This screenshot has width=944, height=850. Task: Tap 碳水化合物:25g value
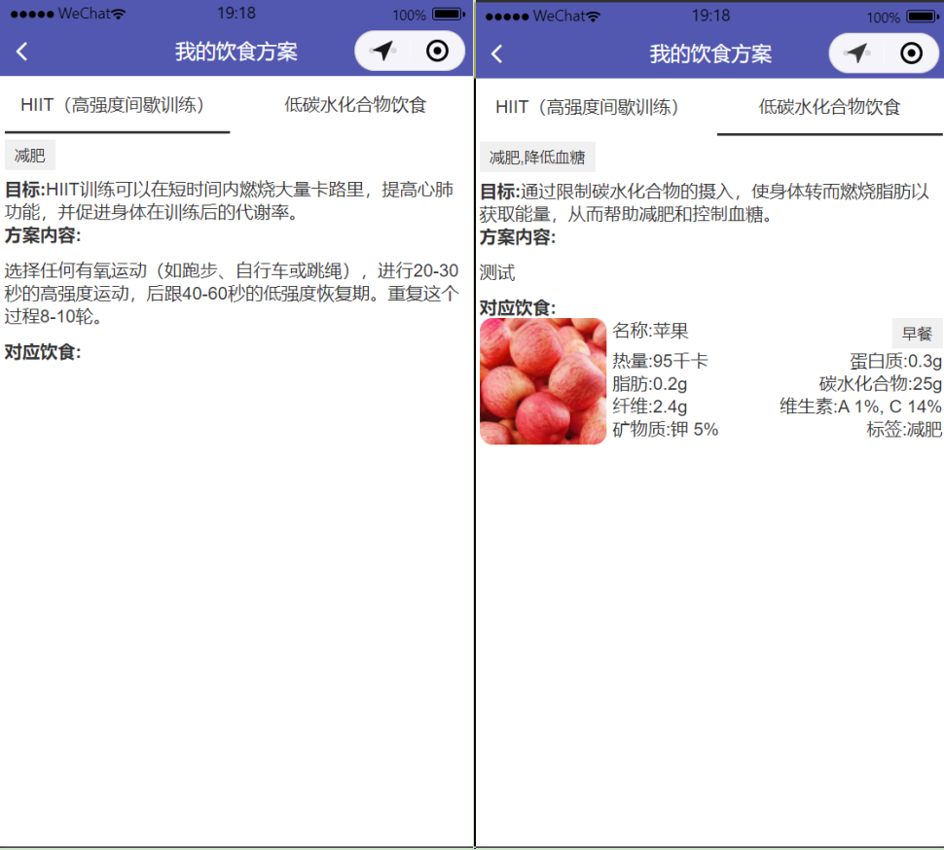(880, 384)
